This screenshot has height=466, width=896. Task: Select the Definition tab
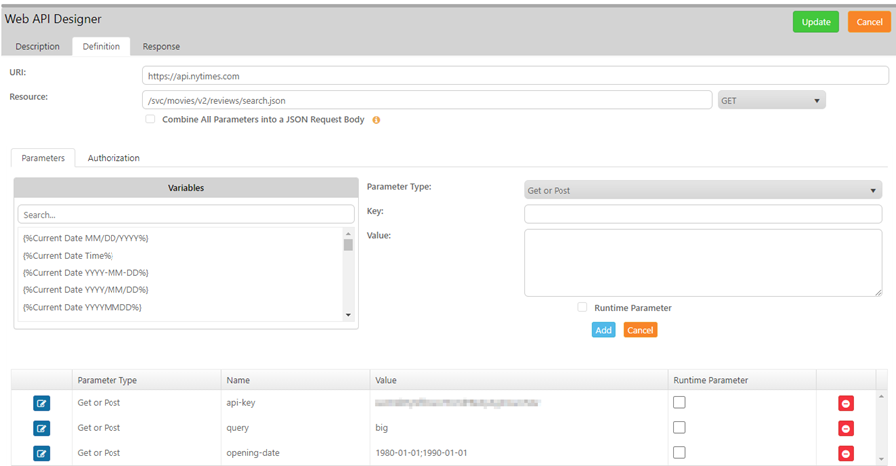[x=102, y=47]
